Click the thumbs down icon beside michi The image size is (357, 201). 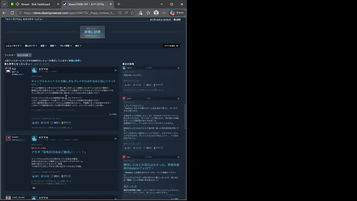[x=124, y=99]
